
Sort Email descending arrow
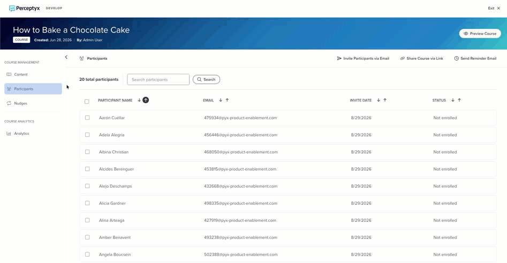pyautogui.click(x=221, y=100)
